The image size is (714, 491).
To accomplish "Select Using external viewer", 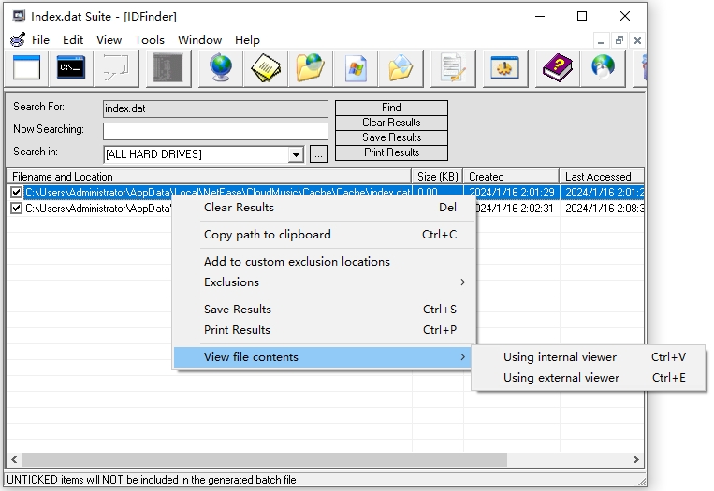I will pyautogui.click(x=589, y=378).
